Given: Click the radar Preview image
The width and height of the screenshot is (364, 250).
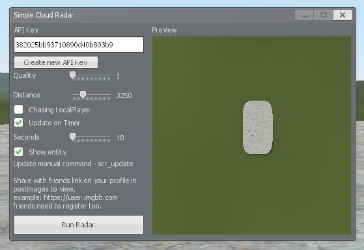Looking at the screenshot, I should (x=251, y=136).
